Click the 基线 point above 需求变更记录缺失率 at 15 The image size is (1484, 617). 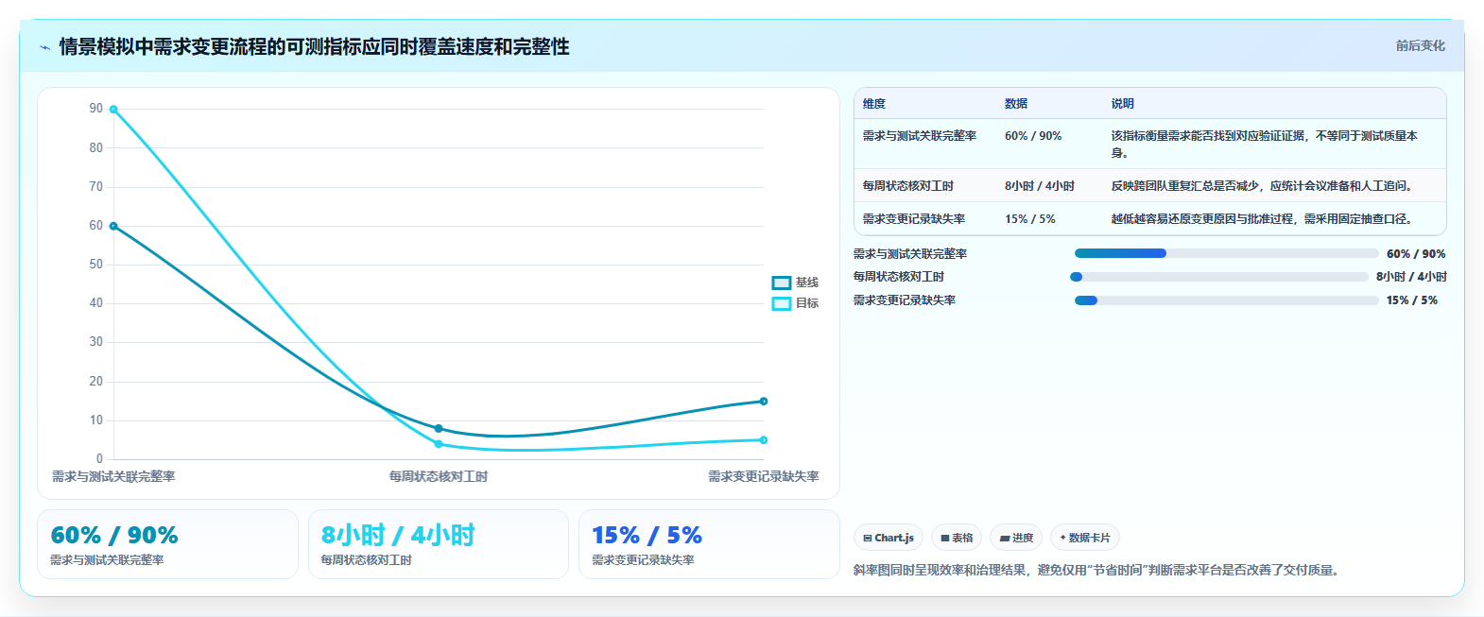point(764,402)
